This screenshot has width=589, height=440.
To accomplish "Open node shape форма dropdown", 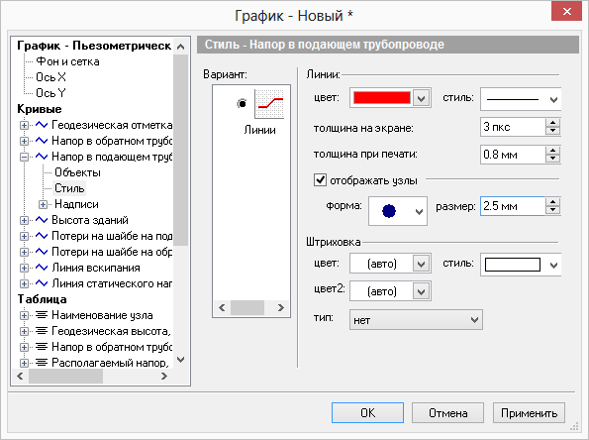I will pos(398,211).
